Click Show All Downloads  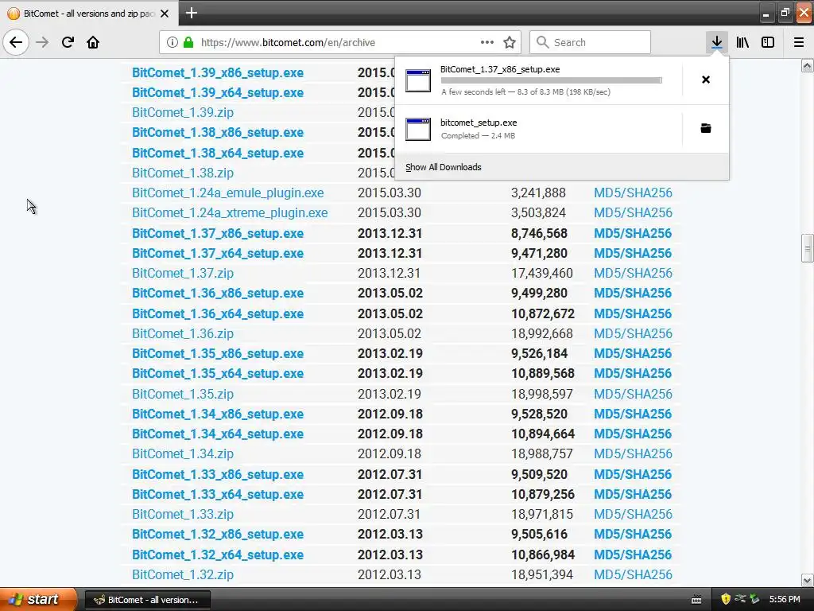[444, 167]
